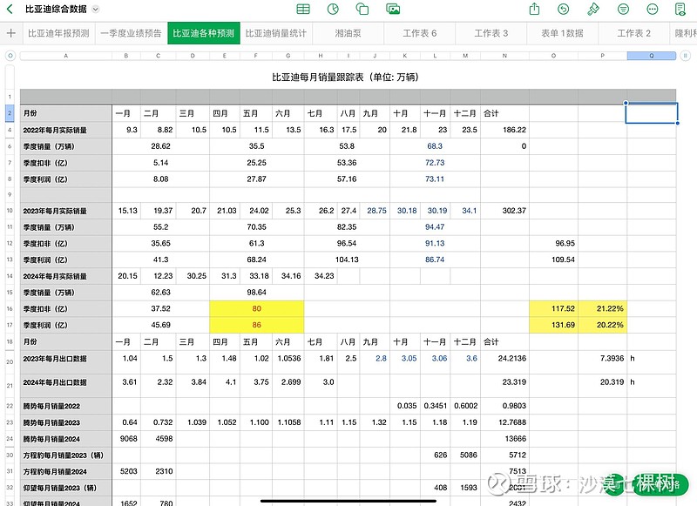Select the 方程豹每月销量2024 row label
Image resolution: width=697 pixels, height=506 pixels.
click(x=66, y=471)
